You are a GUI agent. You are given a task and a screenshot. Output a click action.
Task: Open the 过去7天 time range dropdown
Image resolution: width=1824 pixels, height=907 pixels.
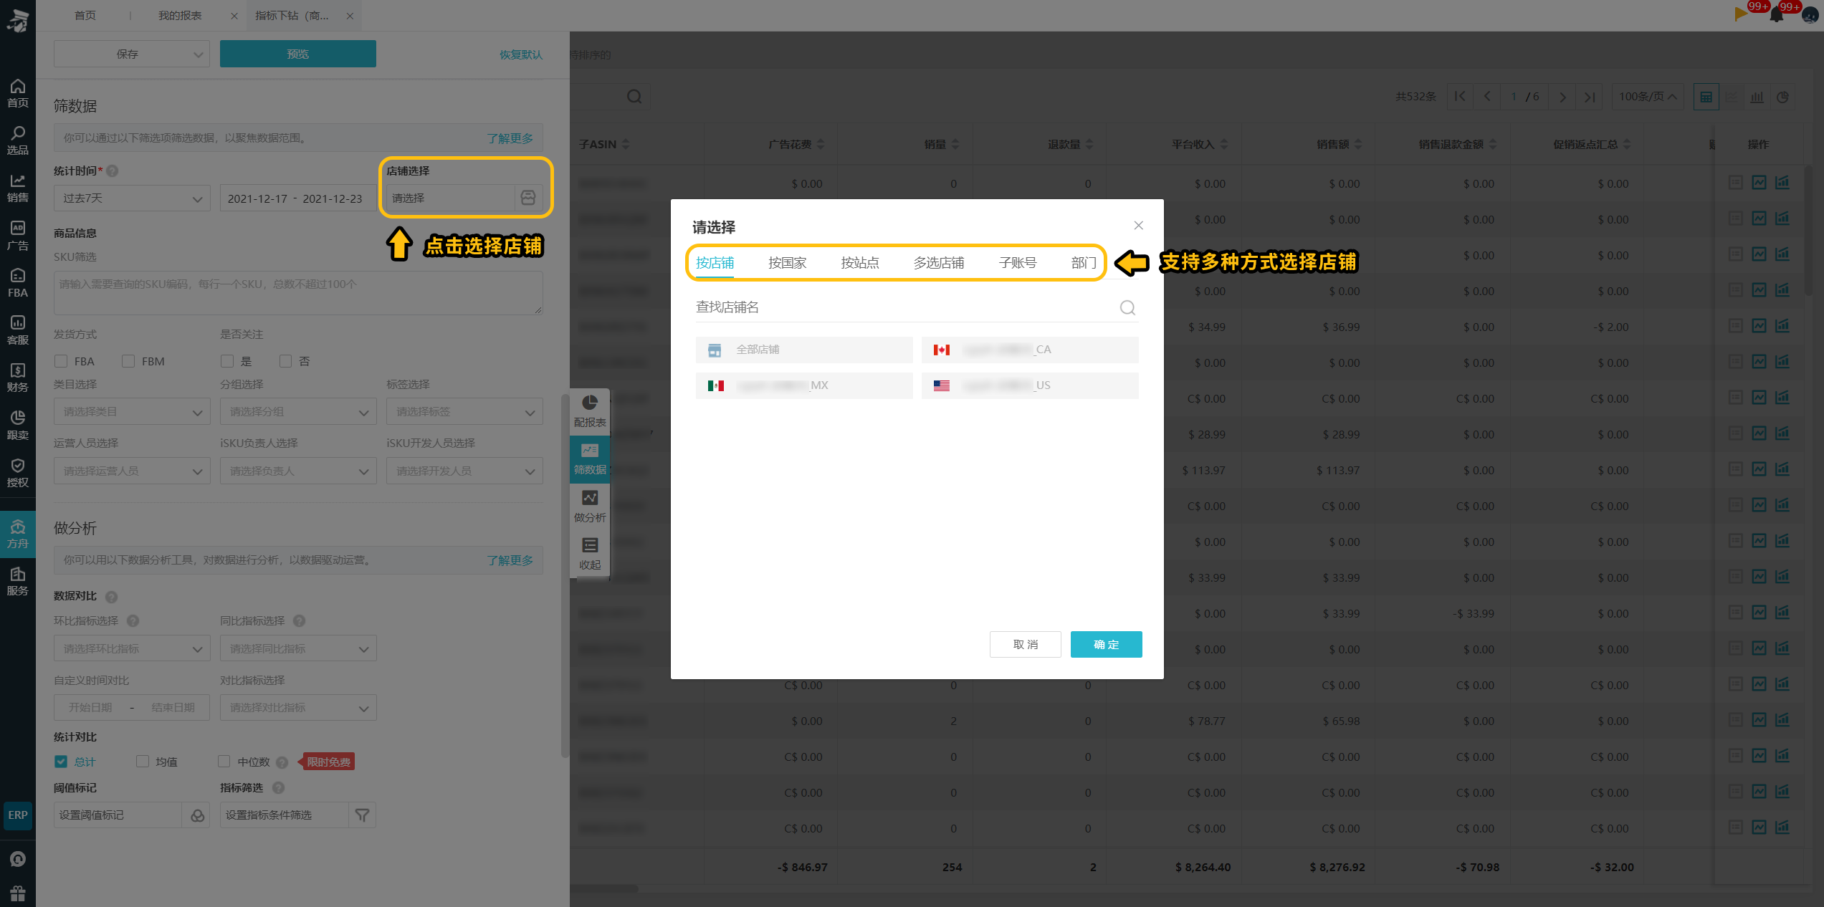[132, 198]
